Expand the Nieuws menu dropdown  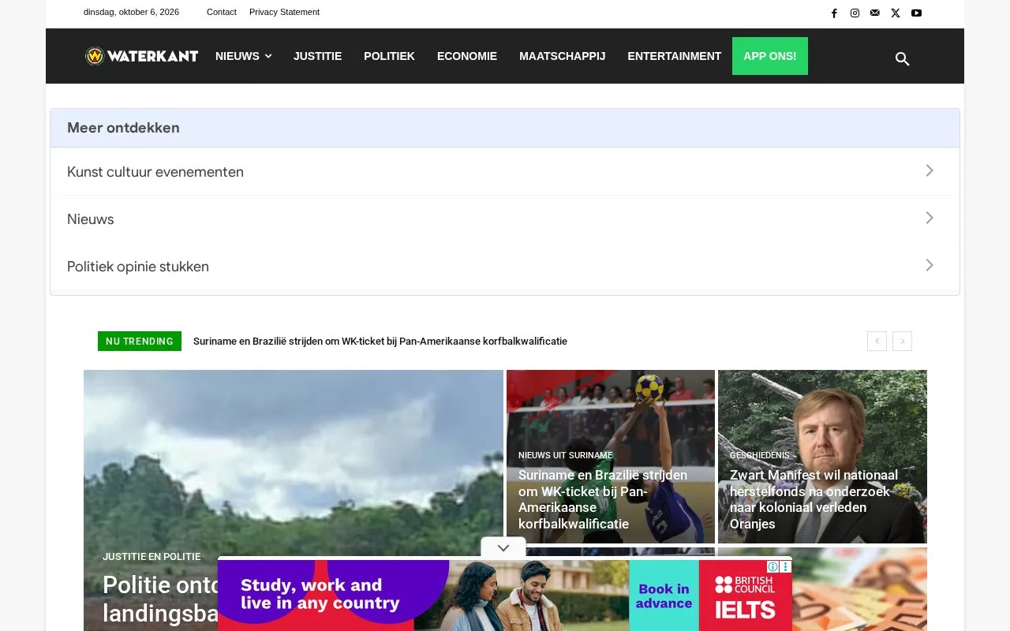(243, 56)
